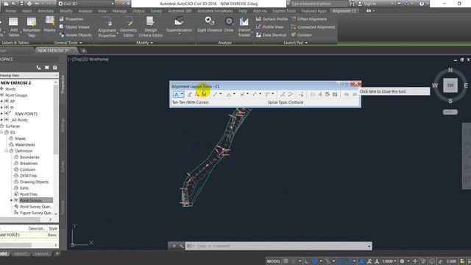
Task: Click the Renumber Tags icon
Action: [32, 22]
